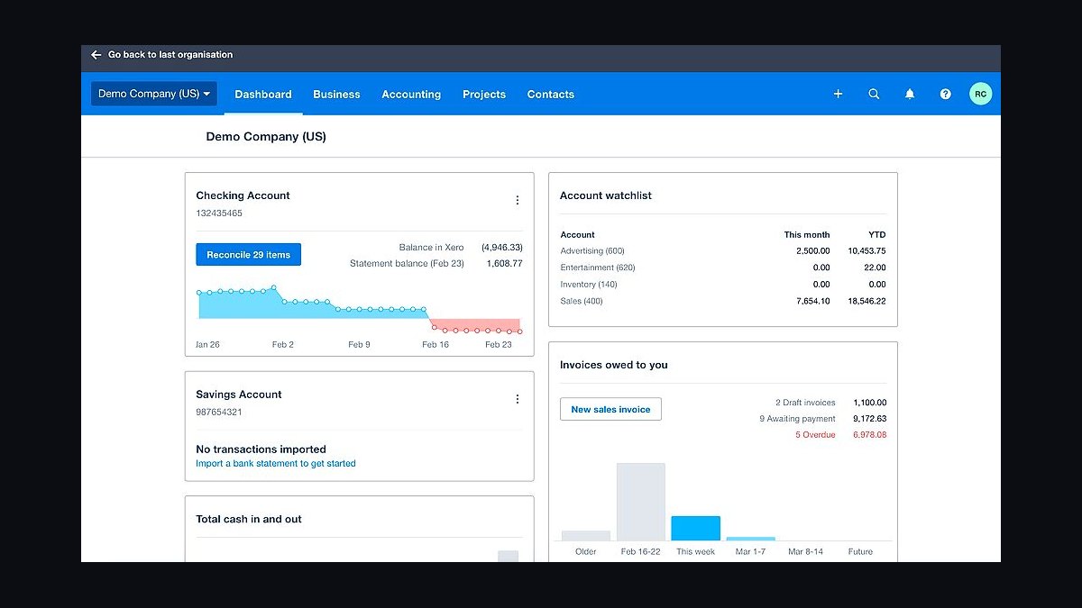Open Checking Account options three-dot menu
The width and height of the screenshot is (1082, 608).
pos(517,200)
